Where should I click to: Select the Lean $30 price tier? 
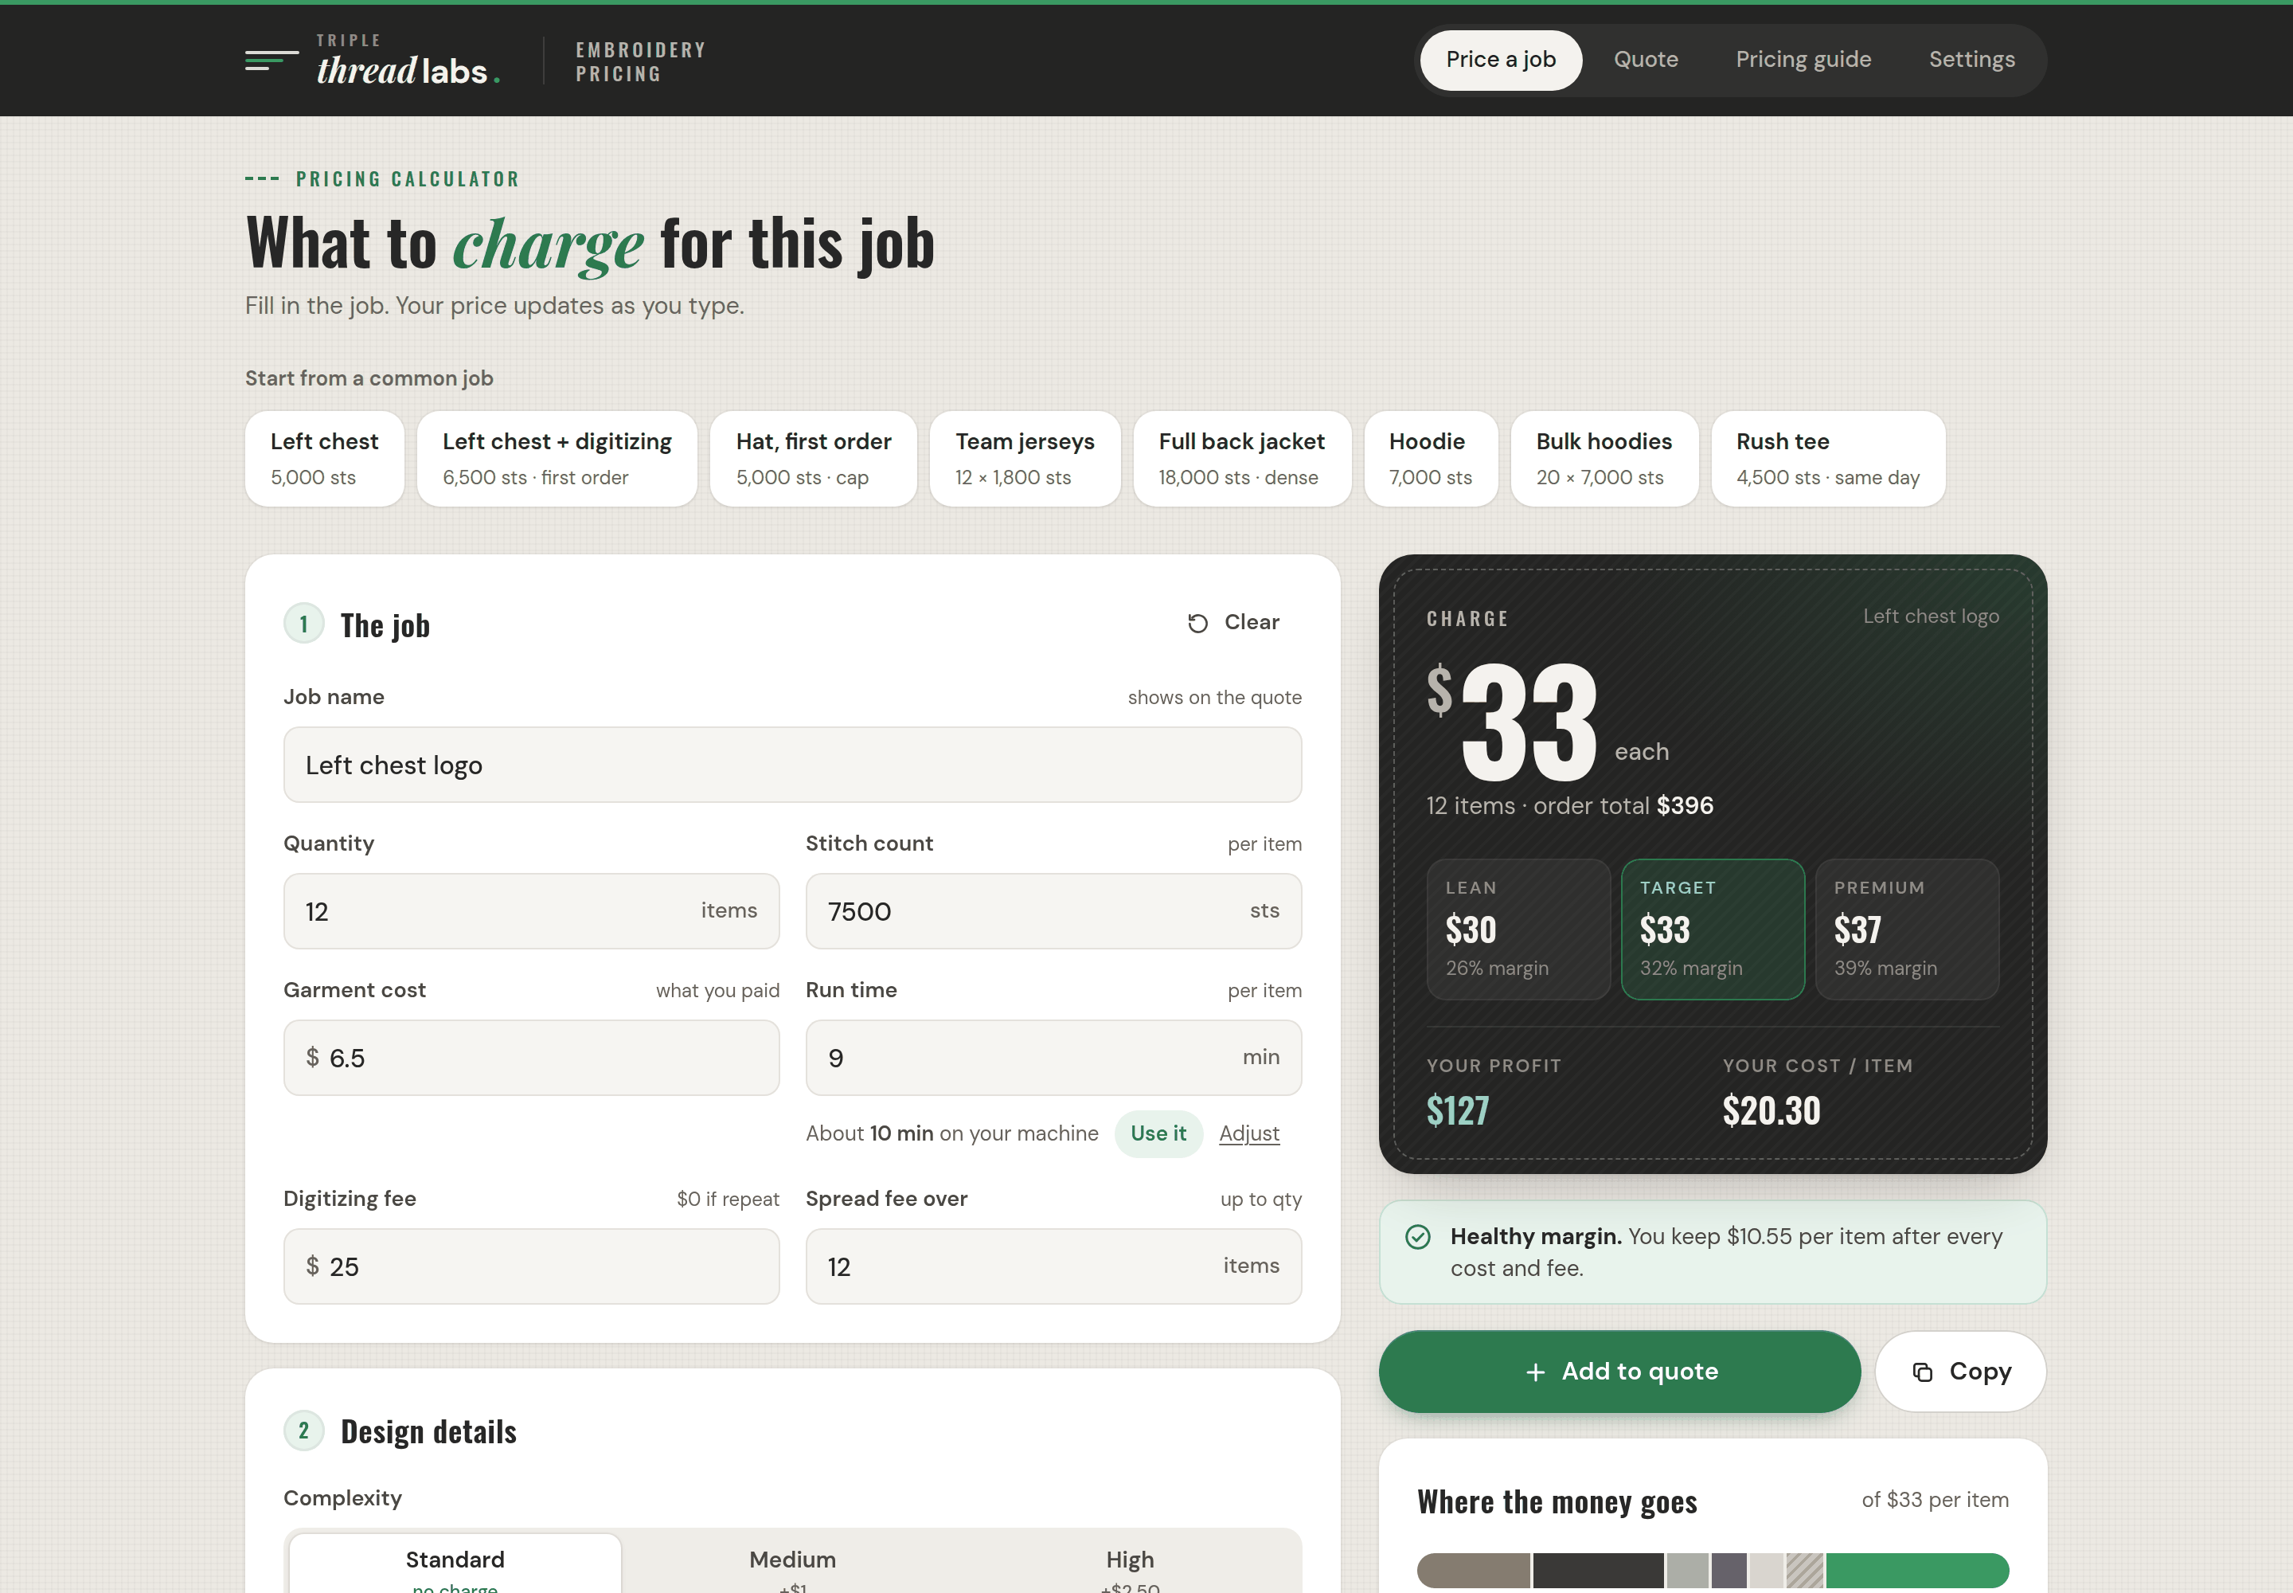1518,930
